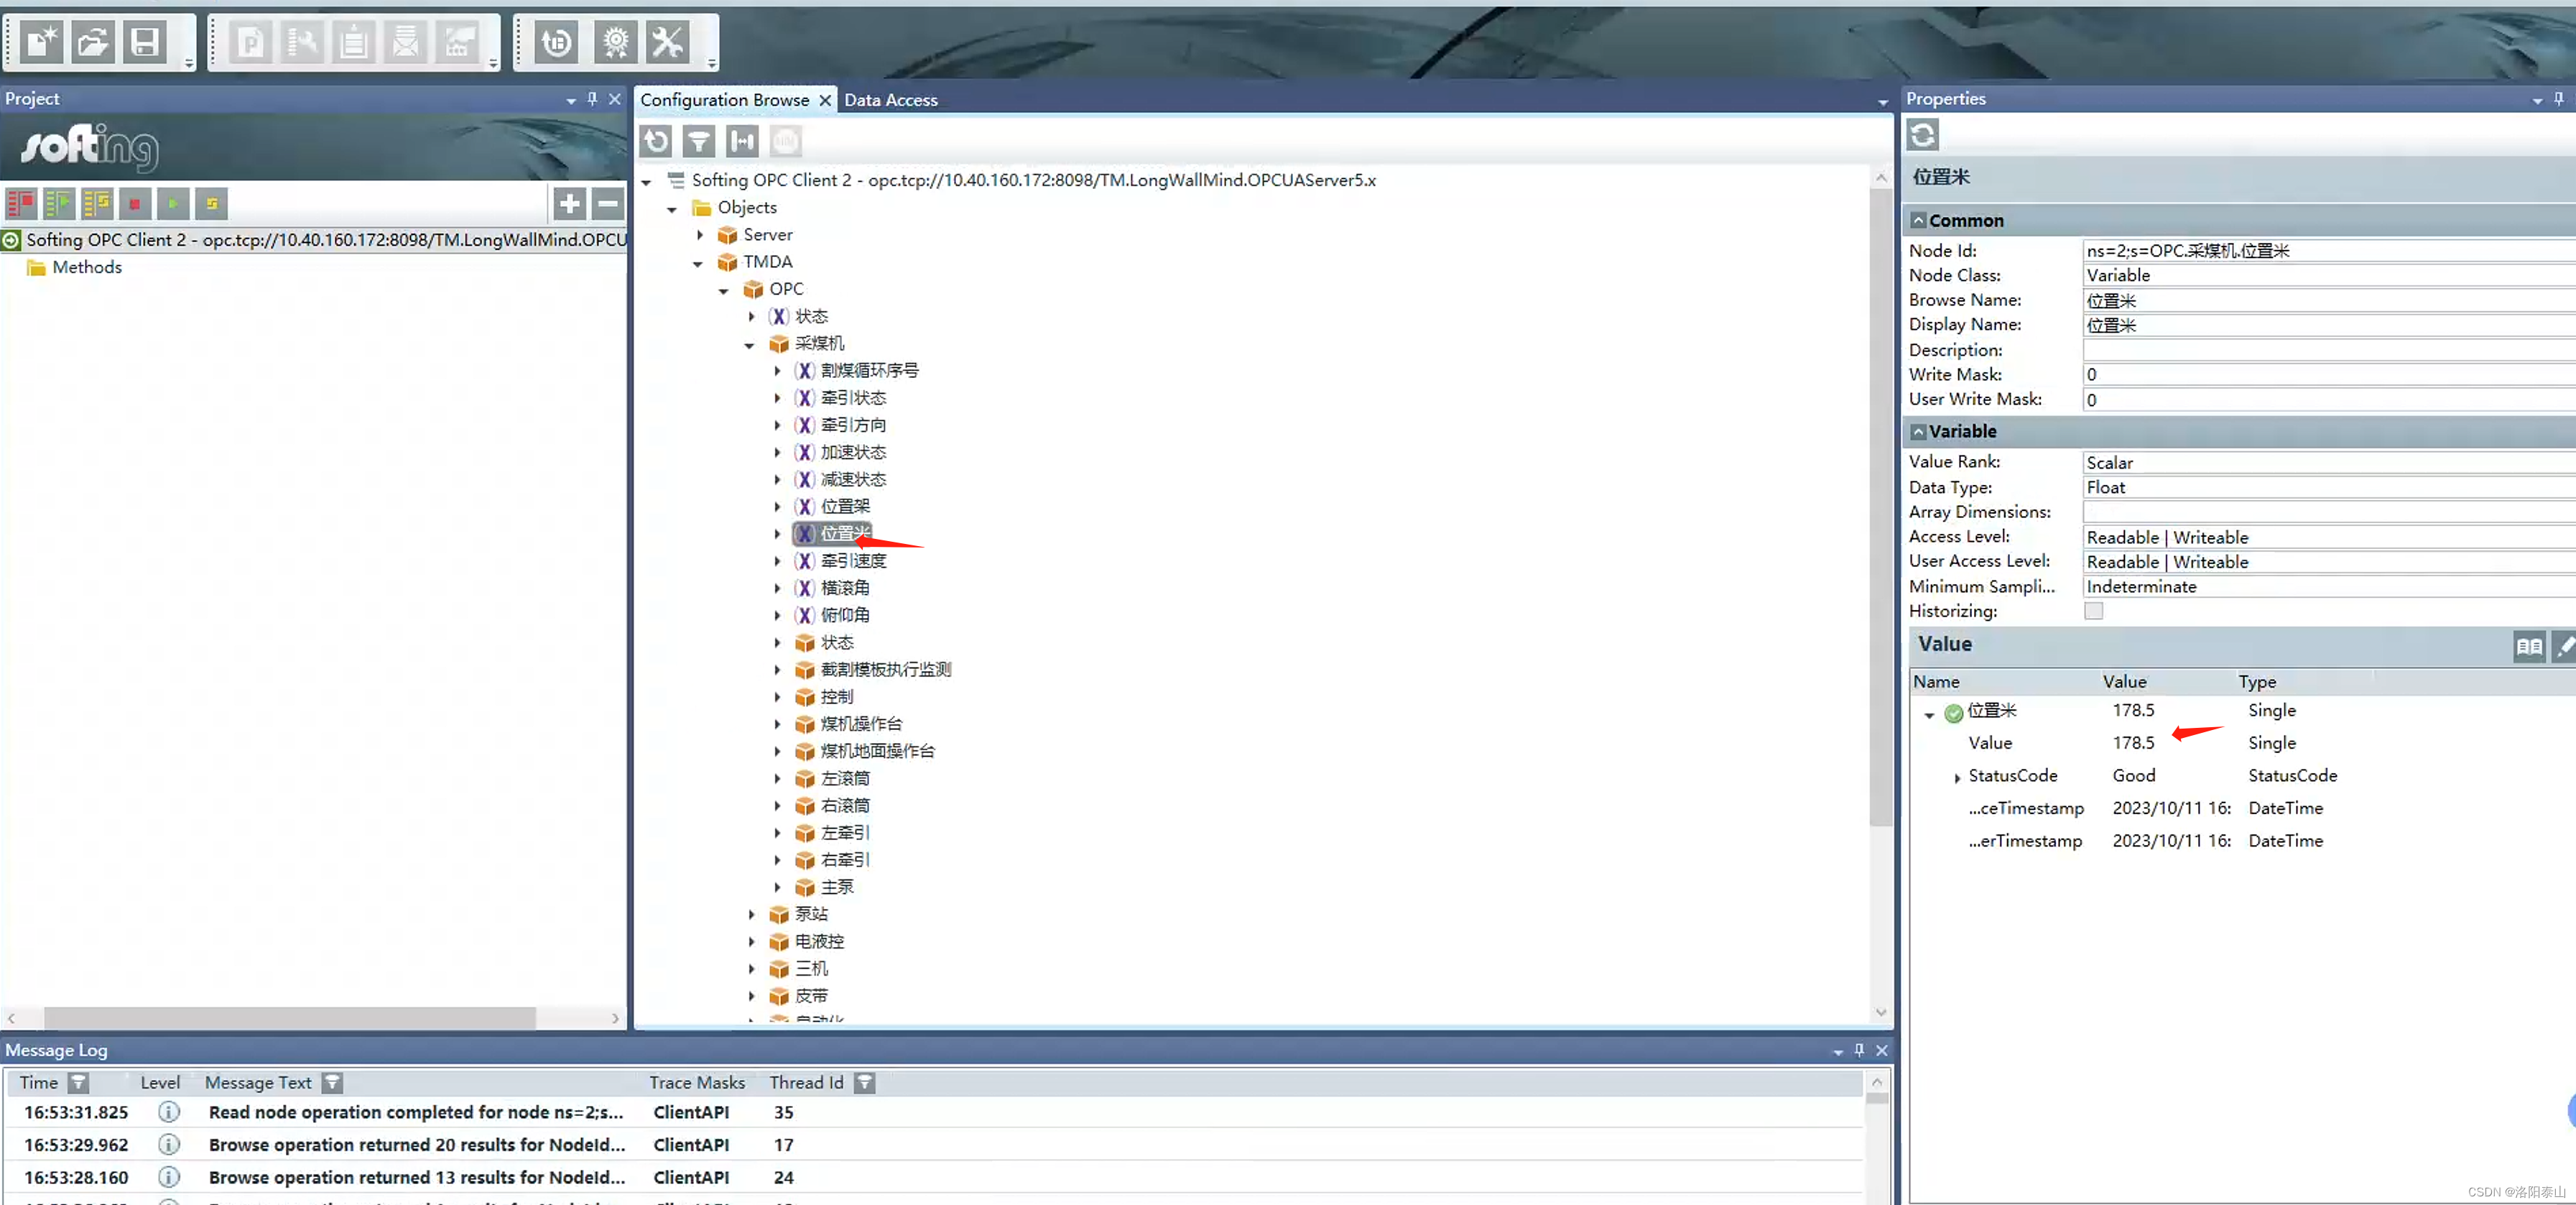Screen dimensions: 2576x1205
Task: Click the fit-width browse toolbar icon
Action: (x=742, y=141)
